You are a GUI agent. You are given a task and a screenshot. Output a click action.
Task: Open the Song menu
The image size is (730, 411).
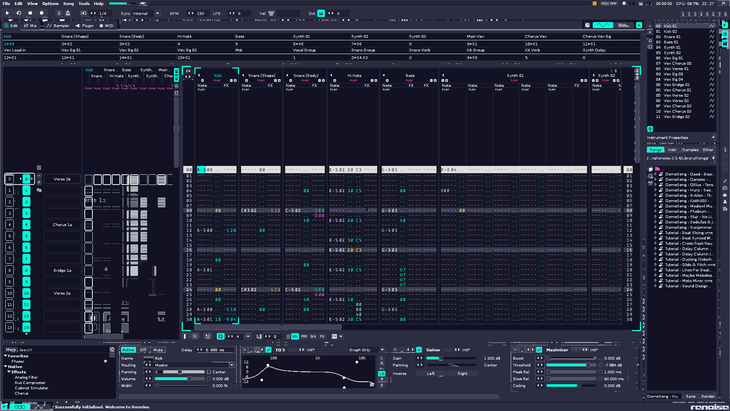pos(68,3)
